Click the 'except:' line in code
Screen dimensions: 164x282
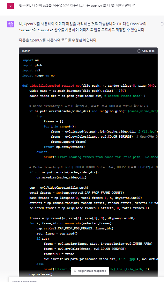click(x=43, y=152)
